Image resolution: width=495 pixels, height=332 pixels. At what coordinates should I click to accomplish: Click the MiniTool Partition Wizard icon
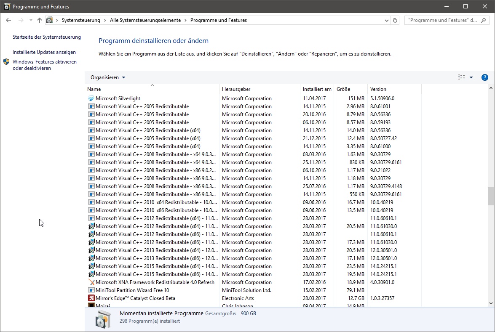pyautogui.click(x=91, y=290)
